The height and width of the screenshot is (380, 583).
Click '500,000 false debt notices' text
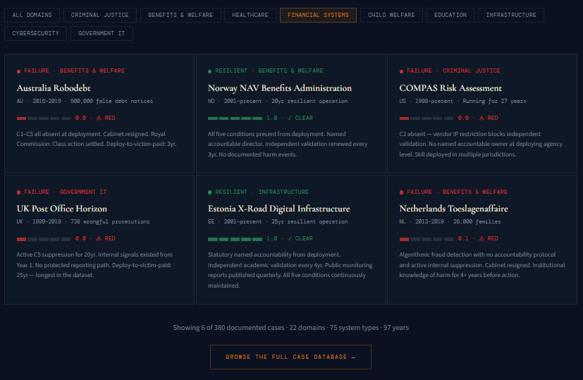(111, 101)
